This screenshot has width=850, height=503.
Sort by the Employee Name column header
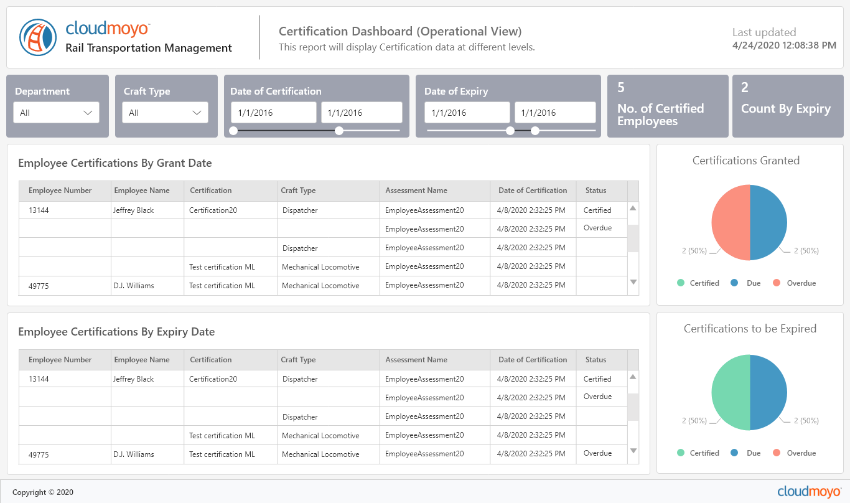pyautogui.click(x=141, y=190)
